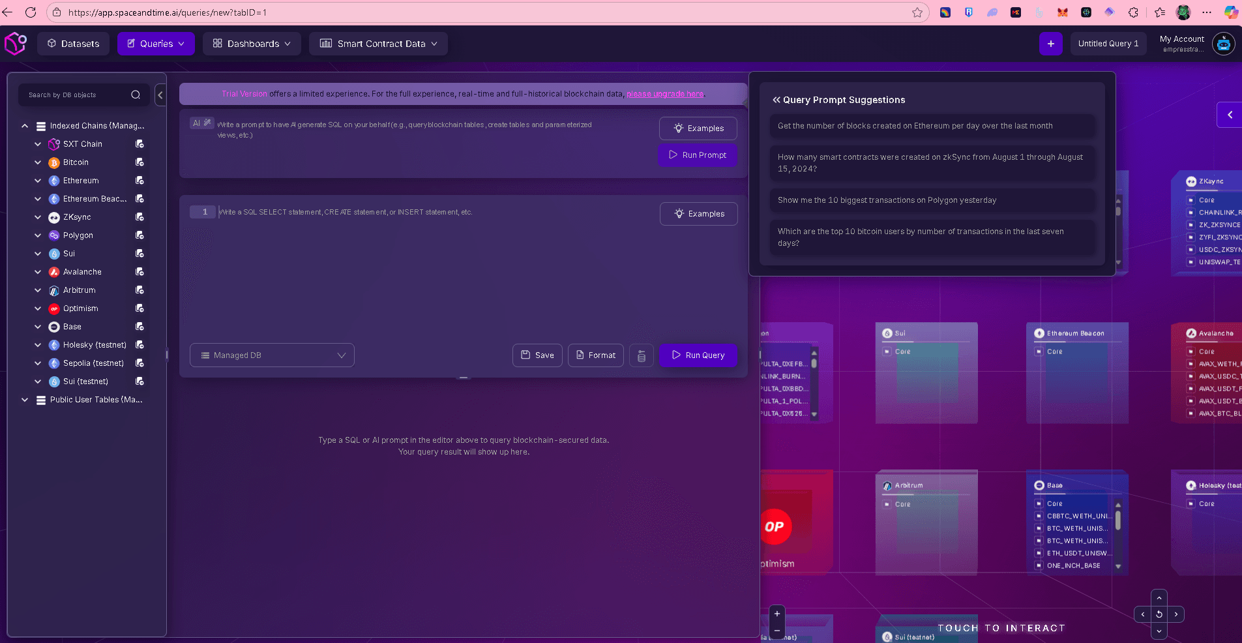Open the Queries dropdown menu

tap(156, 44)
